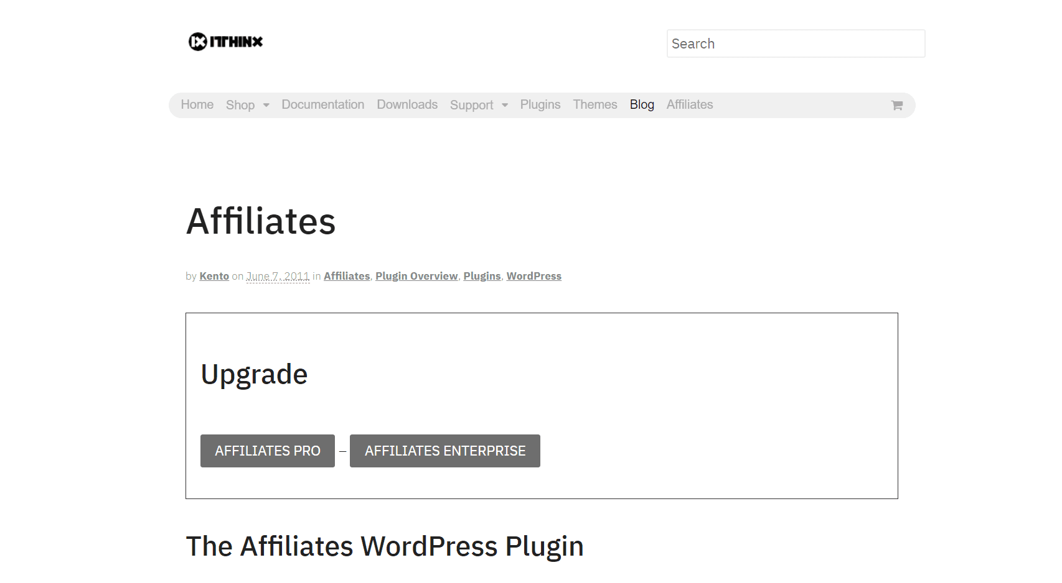This screenshot has width=1062, height=583.
Task: Open the Affiliates navigation link
Action: pos(689,104)
